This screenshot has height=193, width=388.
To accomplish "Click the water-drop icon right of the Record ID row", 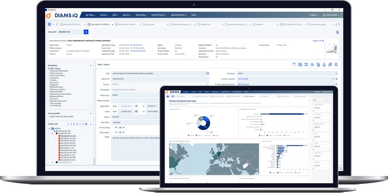I will [x=337, y=32].
